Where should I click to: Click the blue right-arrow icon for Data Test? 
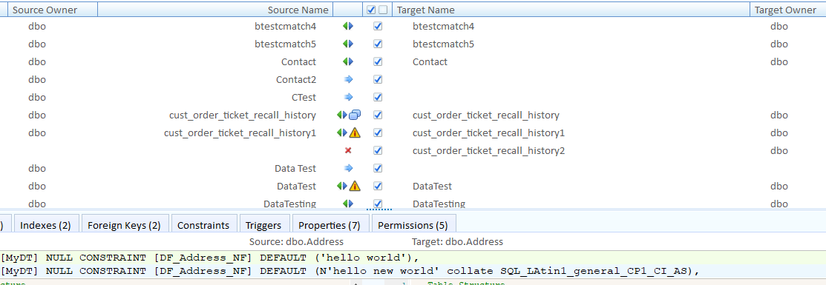(347, 168)
